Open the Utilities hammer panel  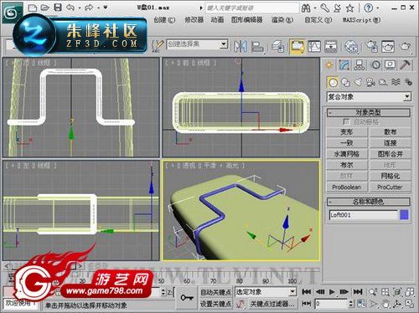(405, 65)
